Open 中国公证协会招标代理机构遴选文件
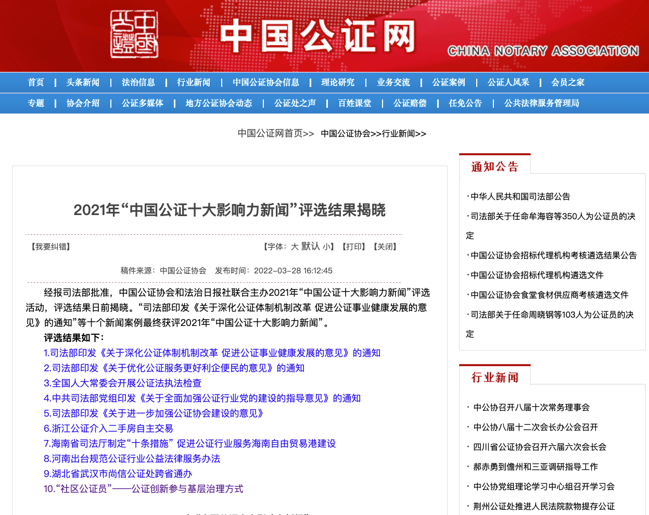The image size is (649, 515). click(537, 275)
